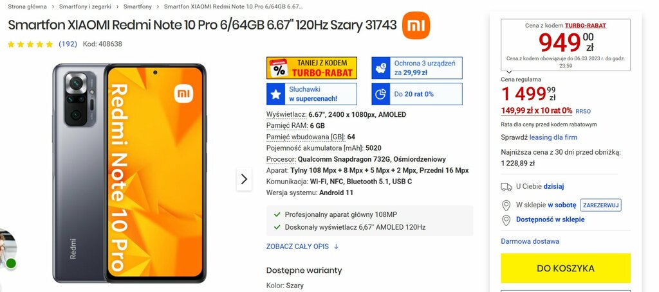
Task: Click the ZAREZERWUJ reserve button
Action: coord(600,205)
